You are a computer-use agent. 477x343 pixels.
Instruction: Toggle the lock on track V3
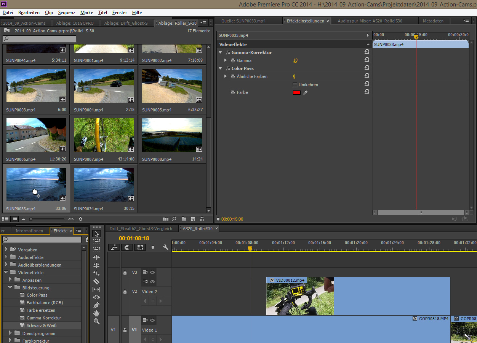(125, 273)
